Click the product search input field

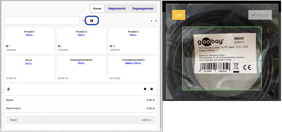click(42, 21)
